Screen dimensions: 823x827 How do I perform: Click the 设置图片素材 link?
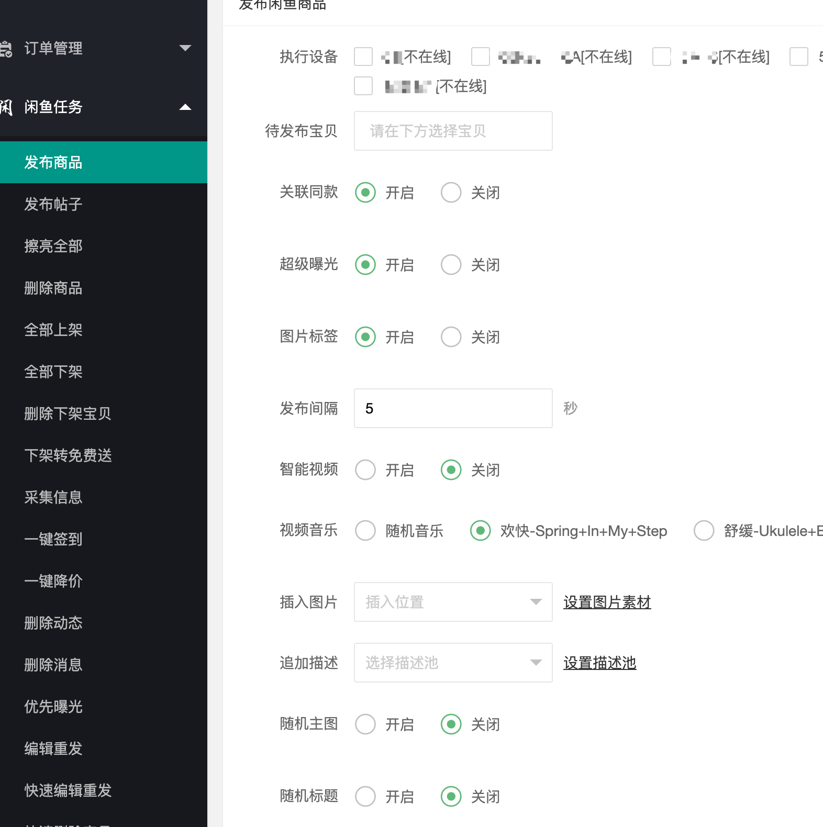[607, 602]
